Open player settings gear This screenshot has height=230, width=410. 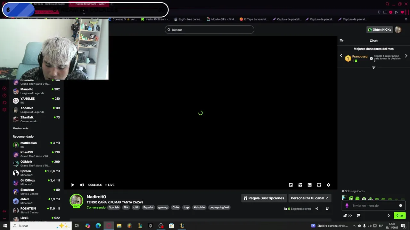(x=328, y=185)
